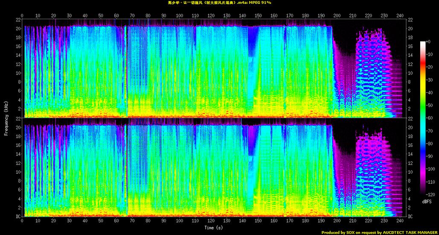The width and height of the screenshot is (439, 235).
Task: Click the '-30' value on the color scale
Action: tap(429, 80)
